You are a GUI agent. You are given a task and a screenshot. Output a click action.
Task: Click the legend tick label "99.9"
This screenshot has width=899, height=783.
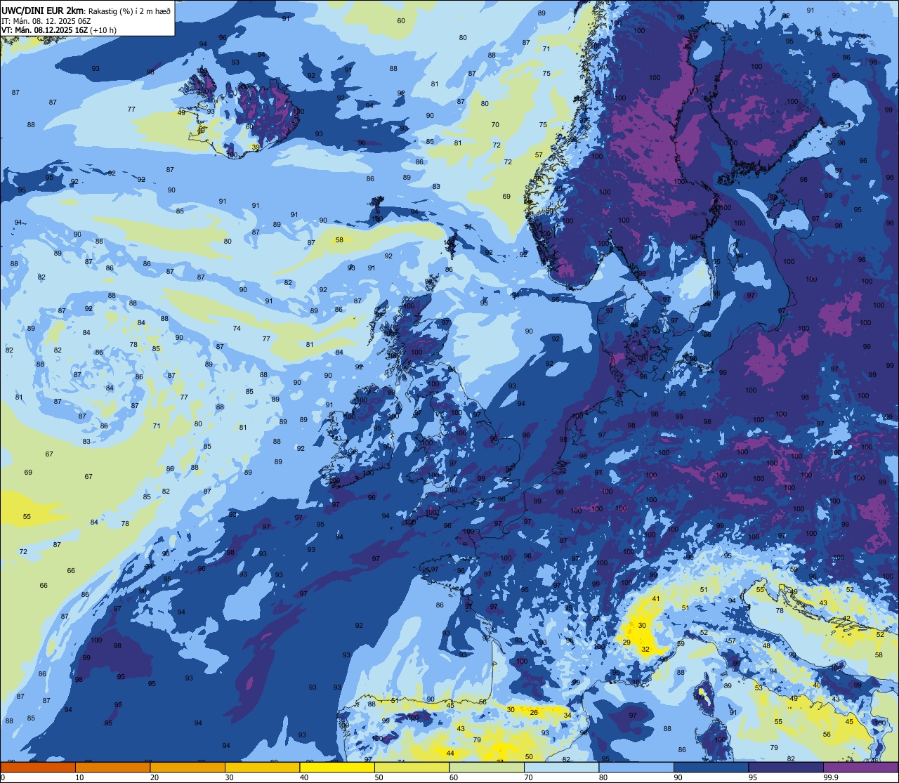click(832, 777)
